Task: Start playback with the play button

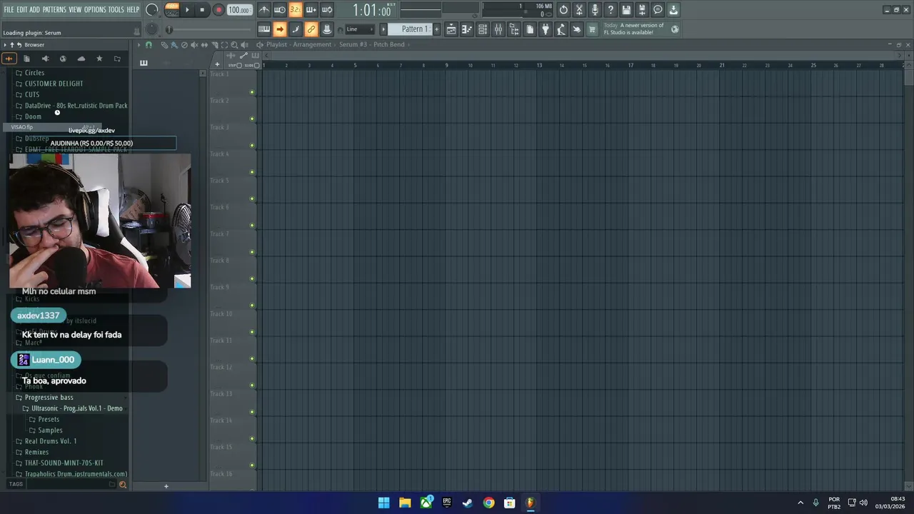Action: (187, 10)
